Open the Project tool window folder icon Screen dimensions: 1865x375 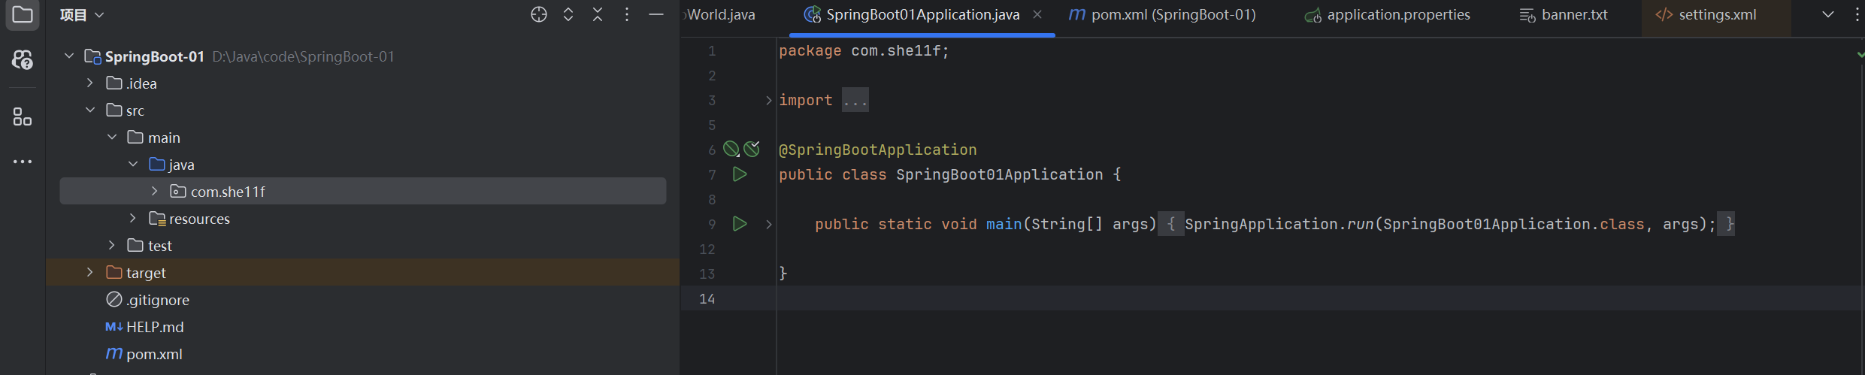[23, 14]
